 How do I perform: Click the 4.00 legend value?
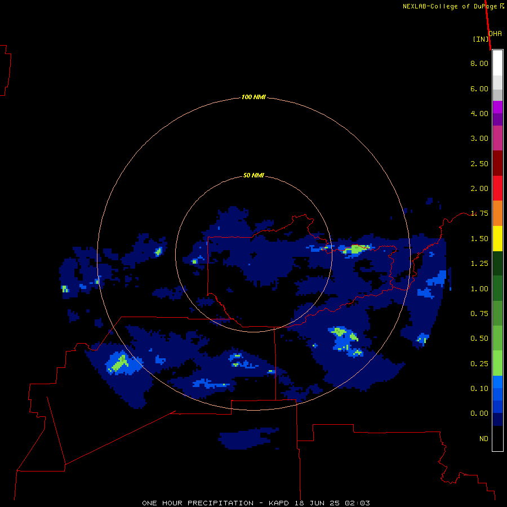479,113
